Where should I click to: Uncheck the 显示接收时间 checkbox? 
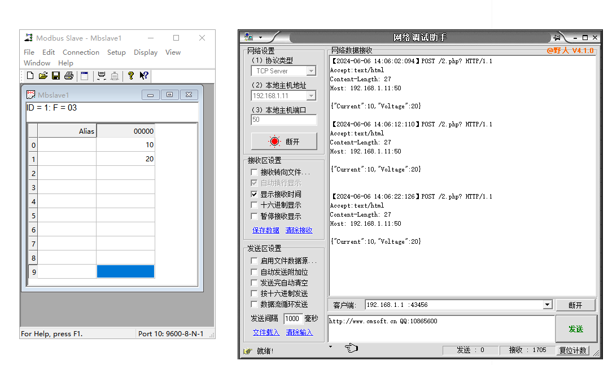pyautogui.click(x=255, y=194)
